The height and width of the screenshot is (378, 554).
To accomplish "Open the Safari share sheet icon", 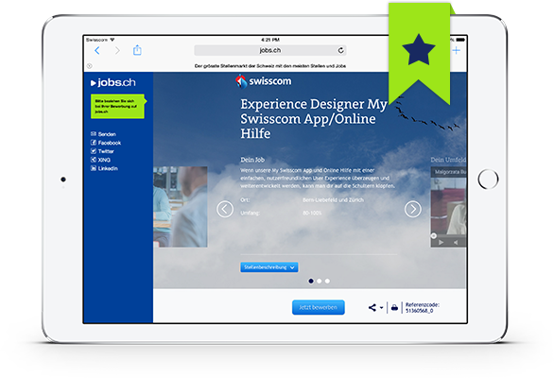I will coord(137,50).
